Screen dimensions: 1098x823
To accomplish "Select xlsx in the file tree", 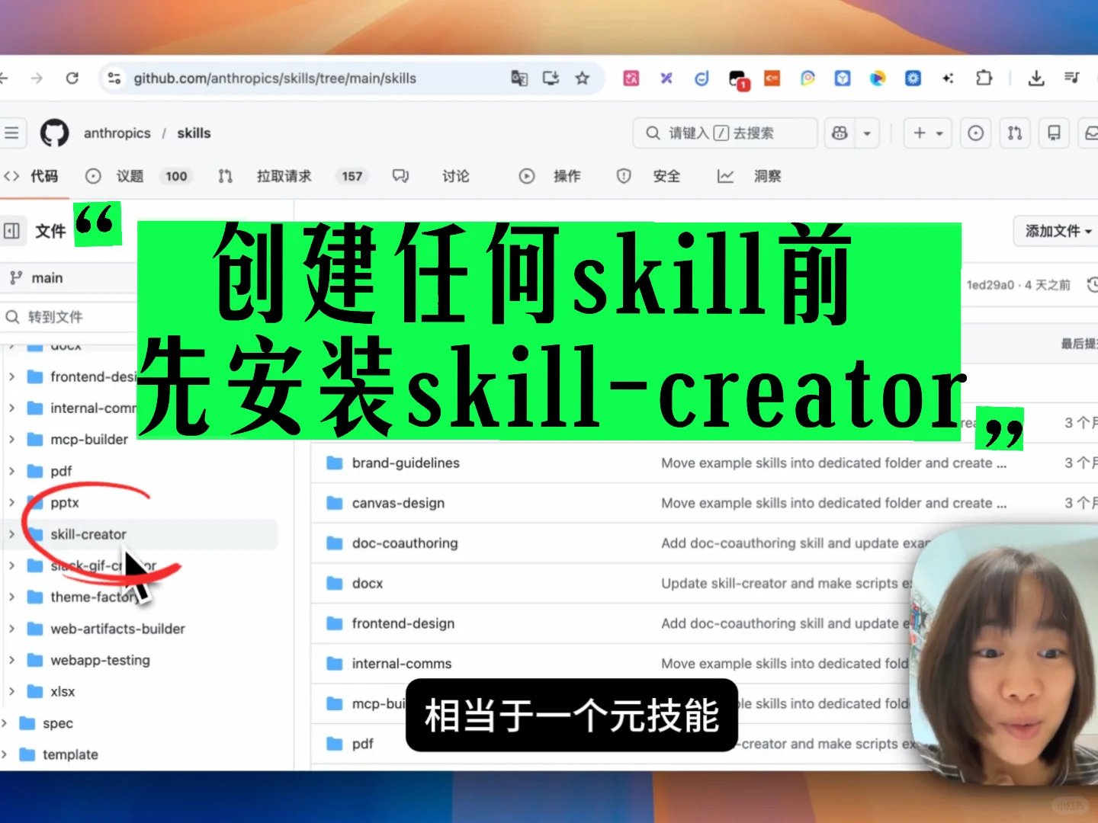I will pyautogui.click(x=63, y=691).
